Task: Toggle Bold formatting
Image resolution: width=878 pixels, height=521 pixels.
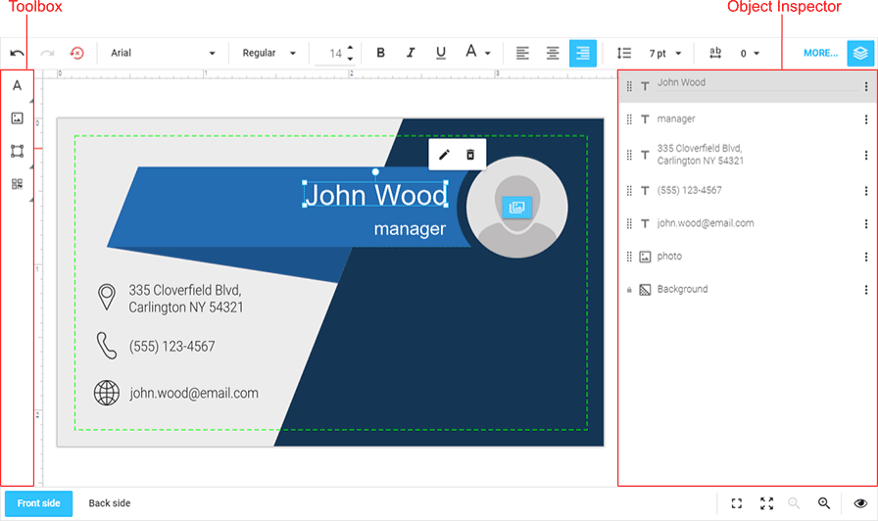Action: tap(381, 53)
